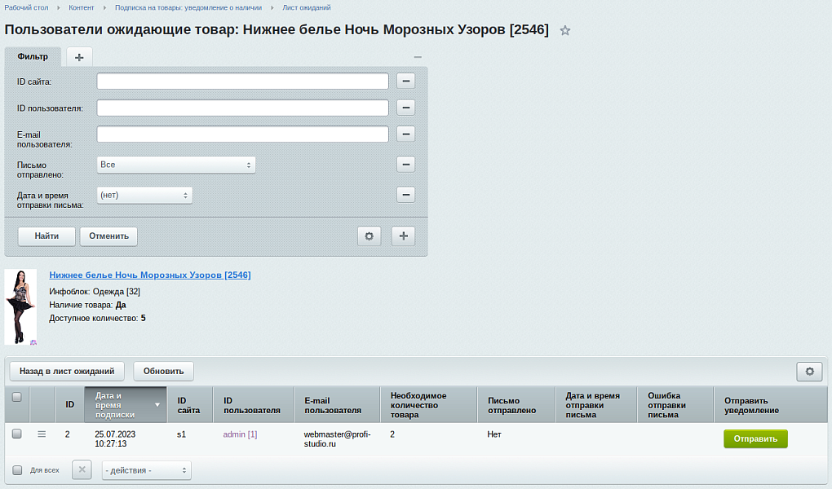The height and width of the screenshot is (489, 832).
Task: Click the green Отправить button
Action: [x=755, y=438]
